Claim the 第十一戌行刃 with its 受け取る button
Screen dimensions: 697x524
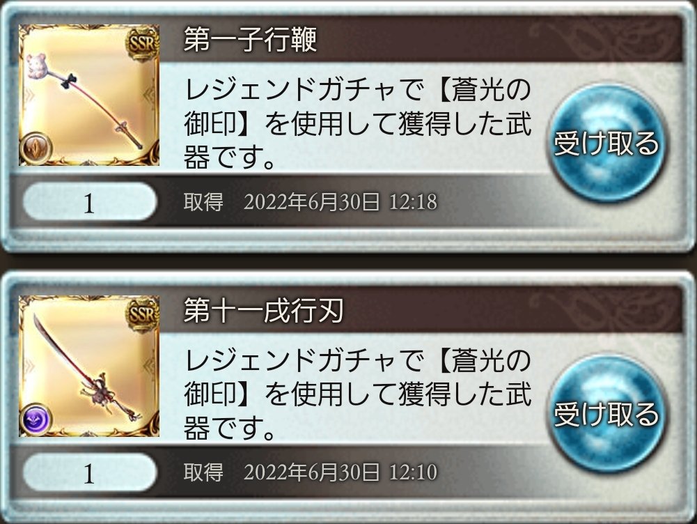(606, 414)
